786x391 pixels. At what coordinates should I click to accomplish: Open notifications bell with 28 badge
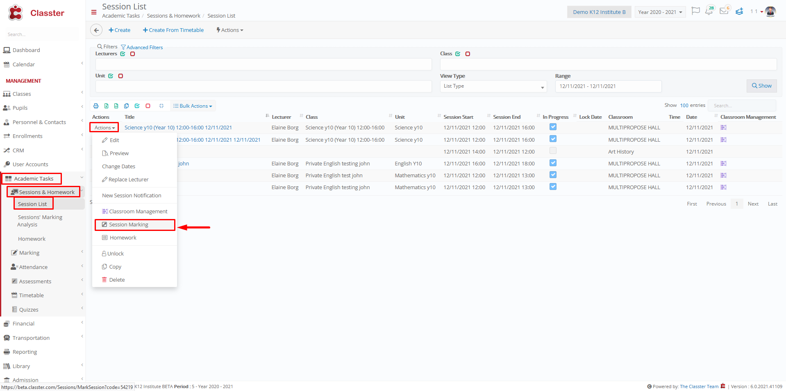(x=709, y=11)
